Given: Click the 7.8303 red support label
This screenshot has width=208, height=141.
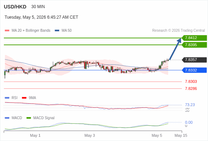Looking at the screenshot, I should tap(191, 81).
